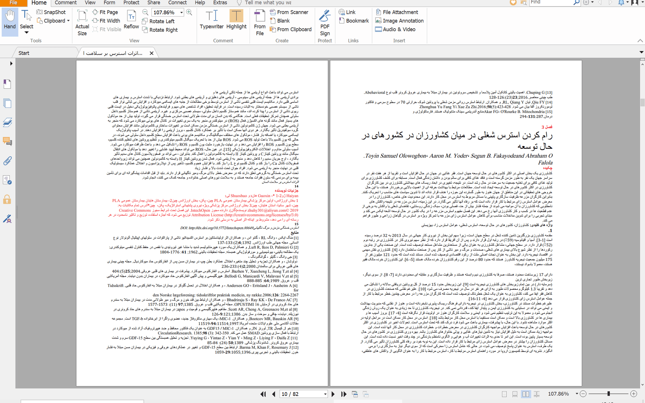Open the Security lock panel

[x=7, y=200]
